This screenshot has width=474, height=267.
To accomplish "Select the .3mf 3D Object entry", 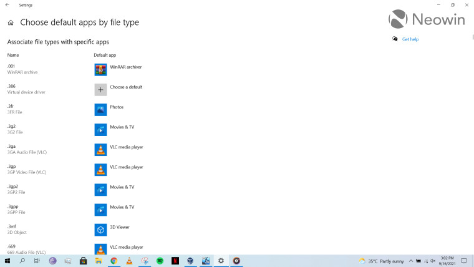I will coord(17,229).
